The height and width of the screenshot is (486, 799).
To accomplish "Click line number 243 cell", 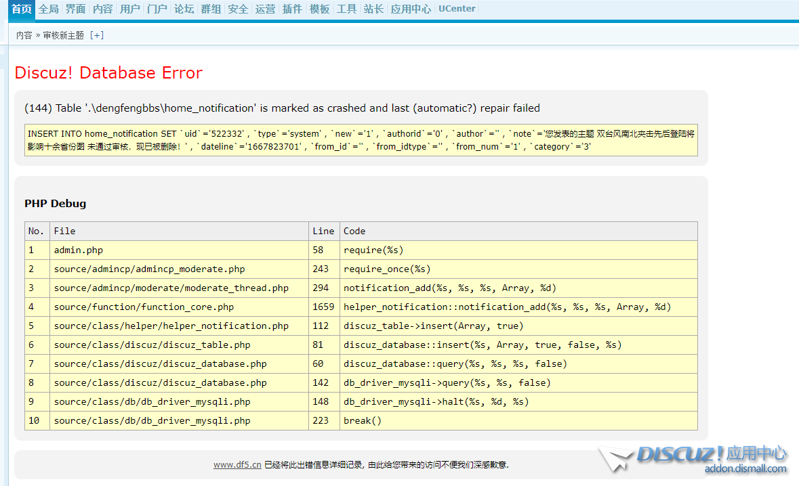I will [x=324, y=269].
